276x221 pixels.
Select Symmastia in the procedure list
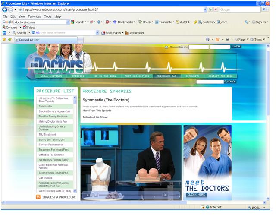pyautogui.click(x=55, y=106)
